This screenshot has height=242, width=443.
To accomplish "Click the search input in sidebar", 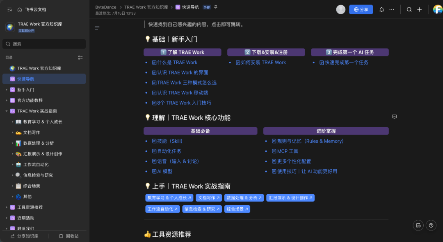I will click(x=44, y=44).
